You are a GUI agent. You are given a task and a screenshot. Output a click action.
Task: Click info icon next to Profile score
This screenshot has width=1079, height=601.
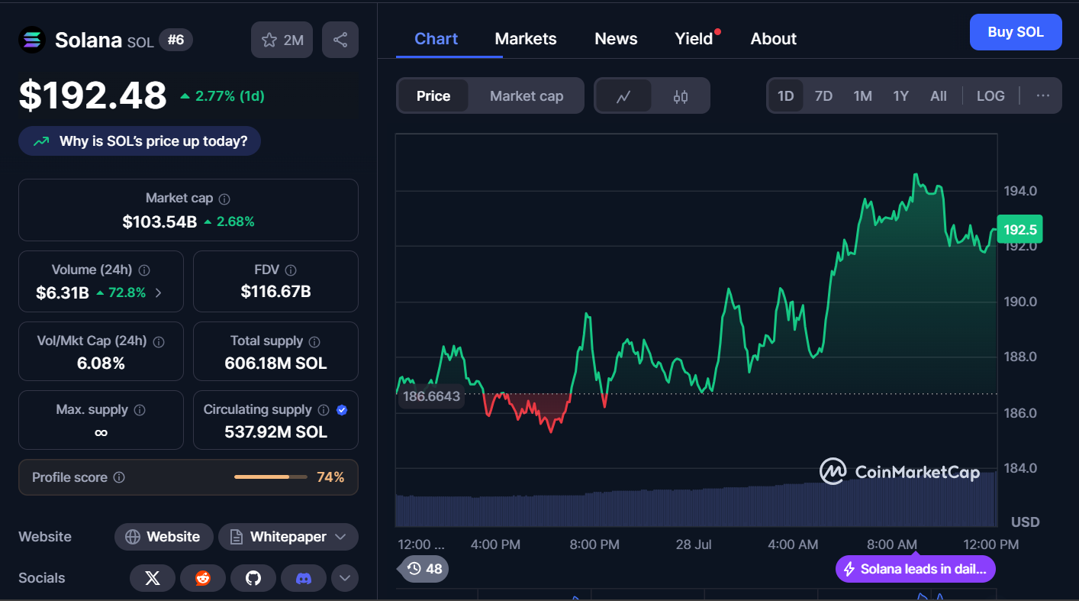point(119,477)
